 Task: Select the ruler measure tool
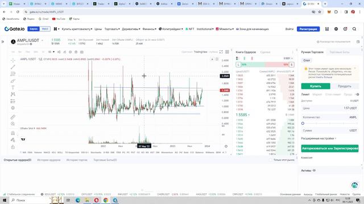pos(13,117)
